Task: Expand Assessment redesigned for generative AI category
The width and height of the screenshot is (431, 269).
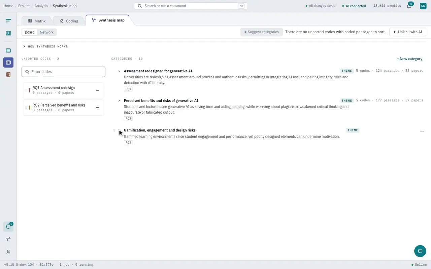Action: tap(119, 71)
